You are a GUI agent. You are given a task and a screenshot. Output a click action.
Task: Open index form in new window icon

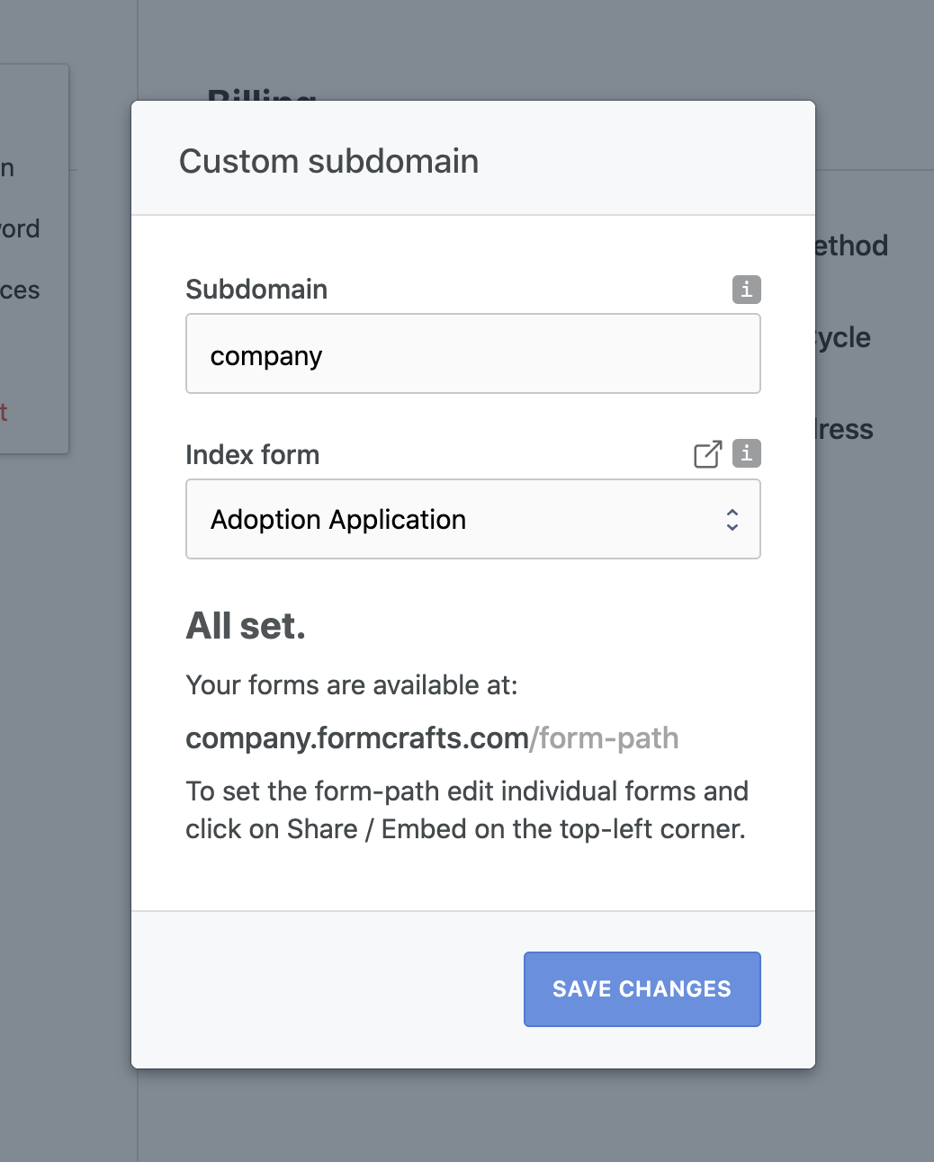click(x=708, y=454)
